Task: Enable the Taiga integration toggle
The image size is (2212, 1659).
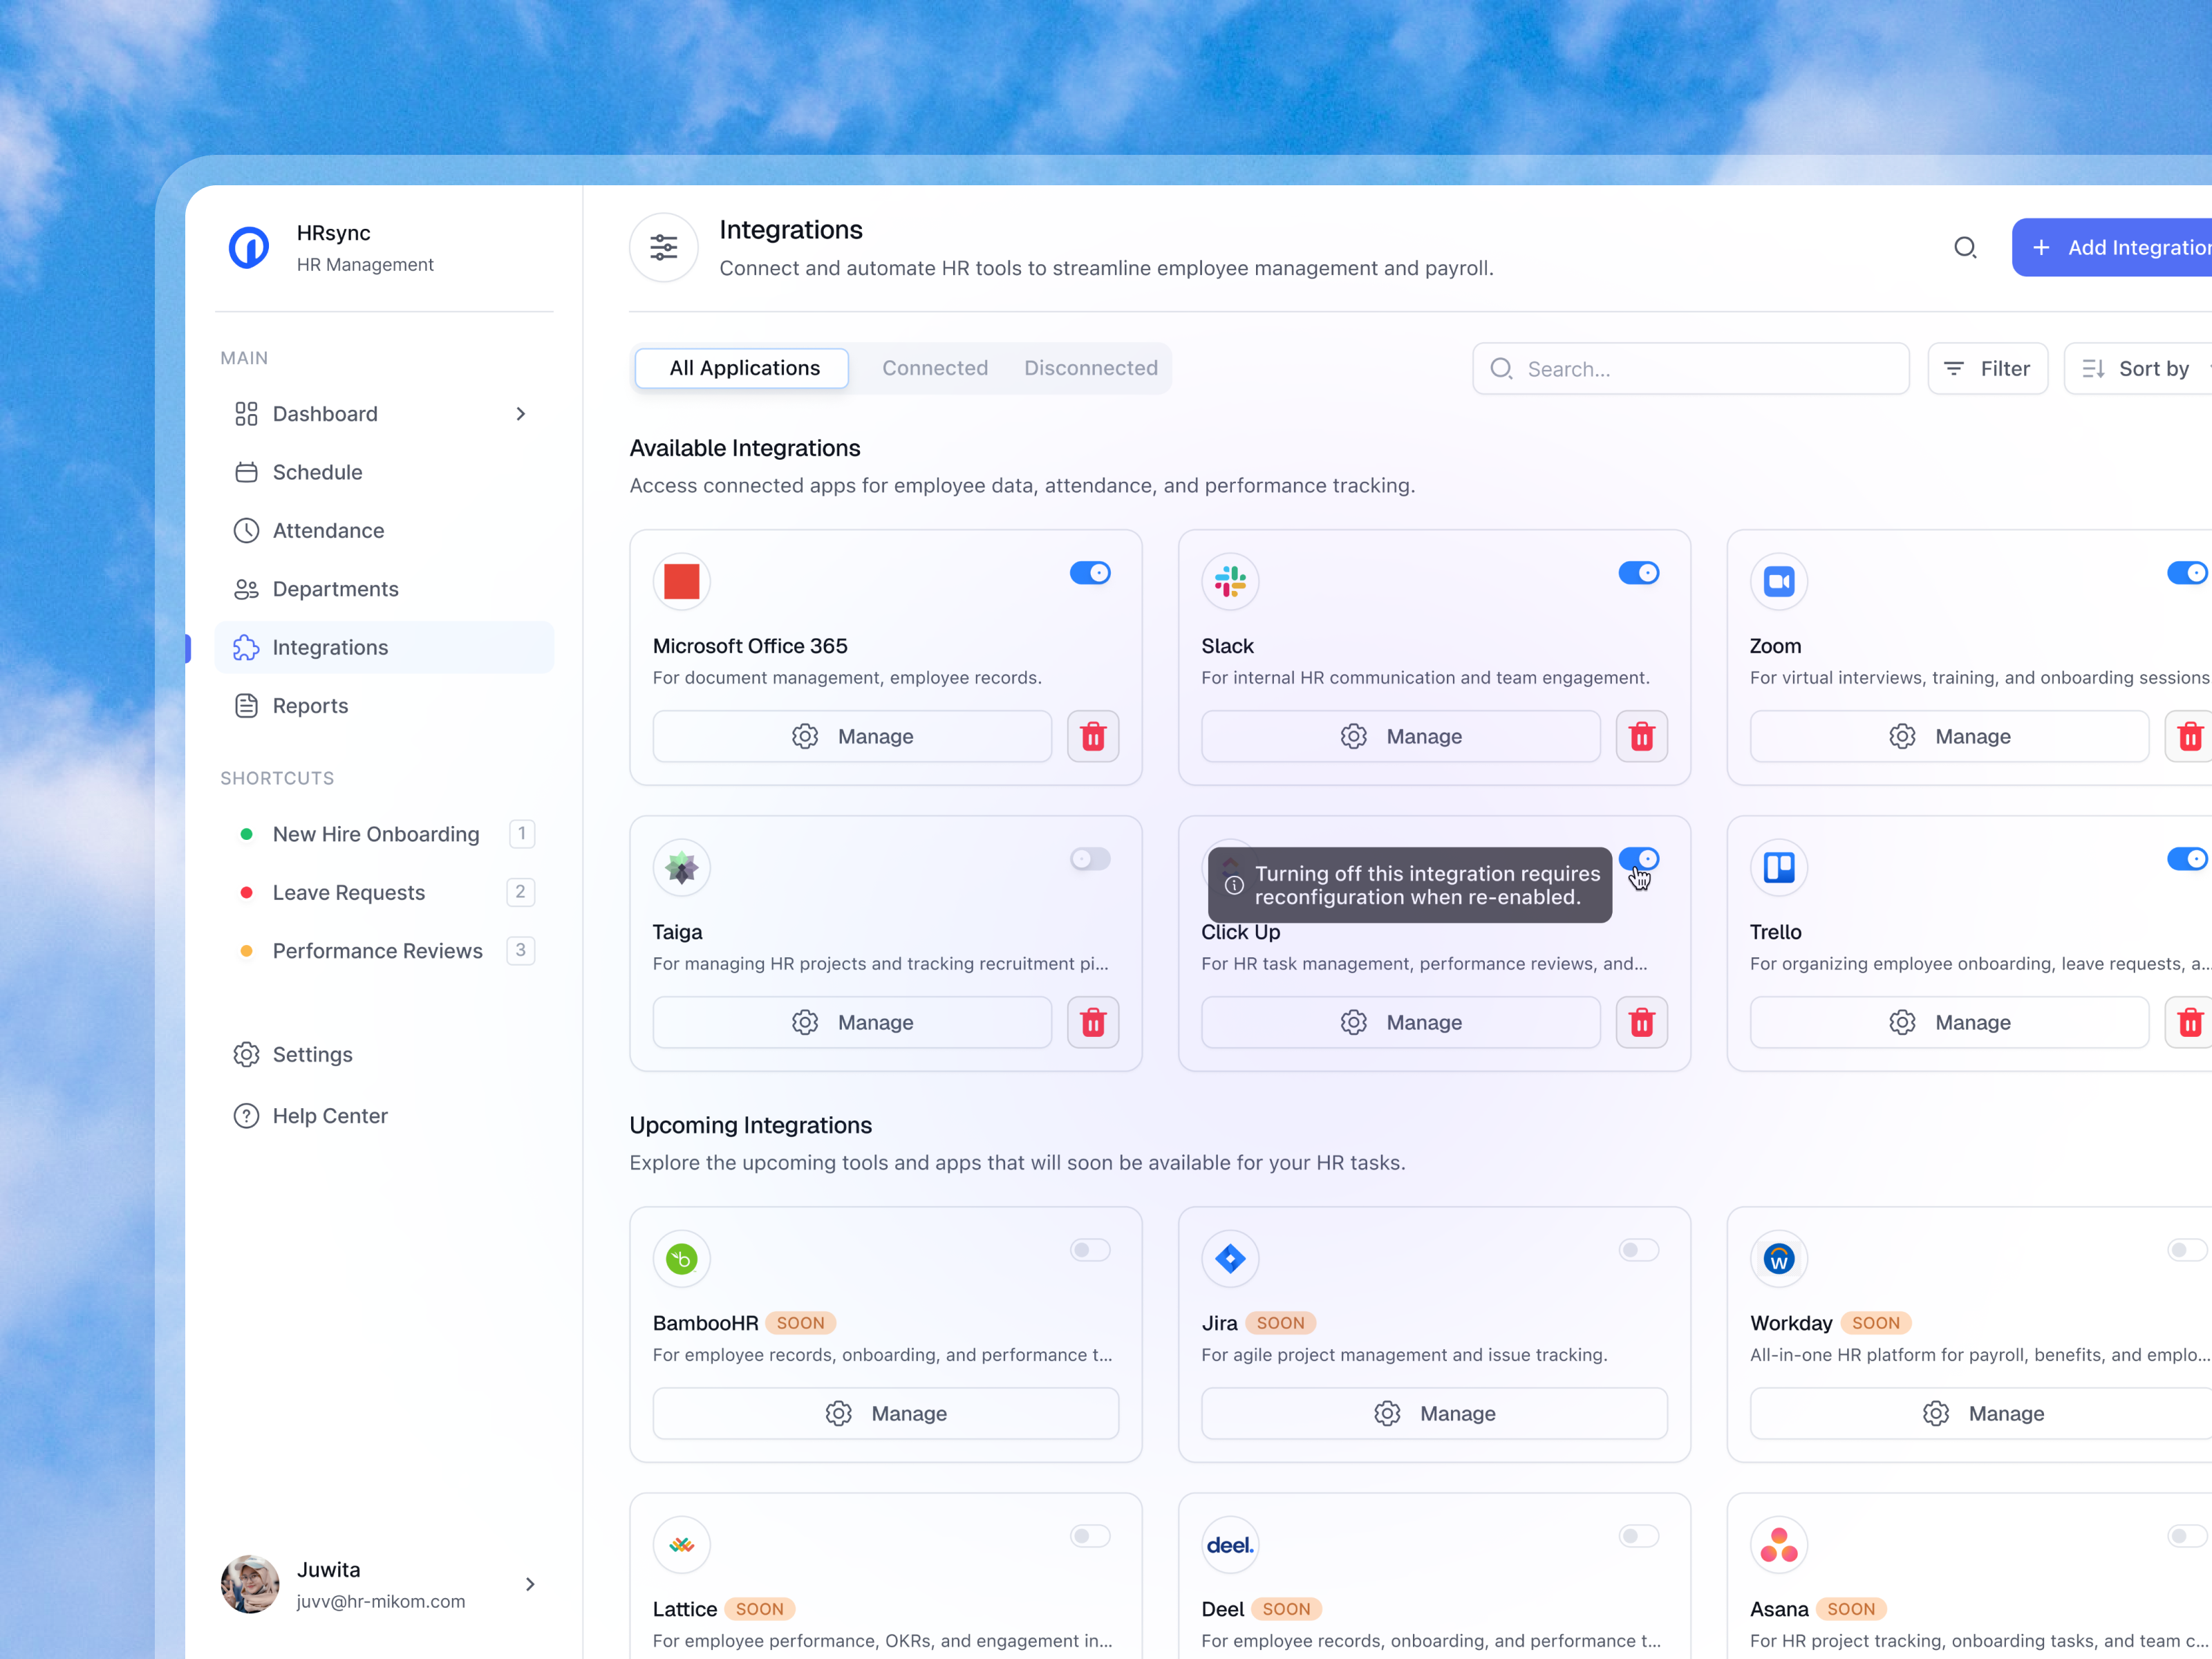Action: pos(1090,858)
